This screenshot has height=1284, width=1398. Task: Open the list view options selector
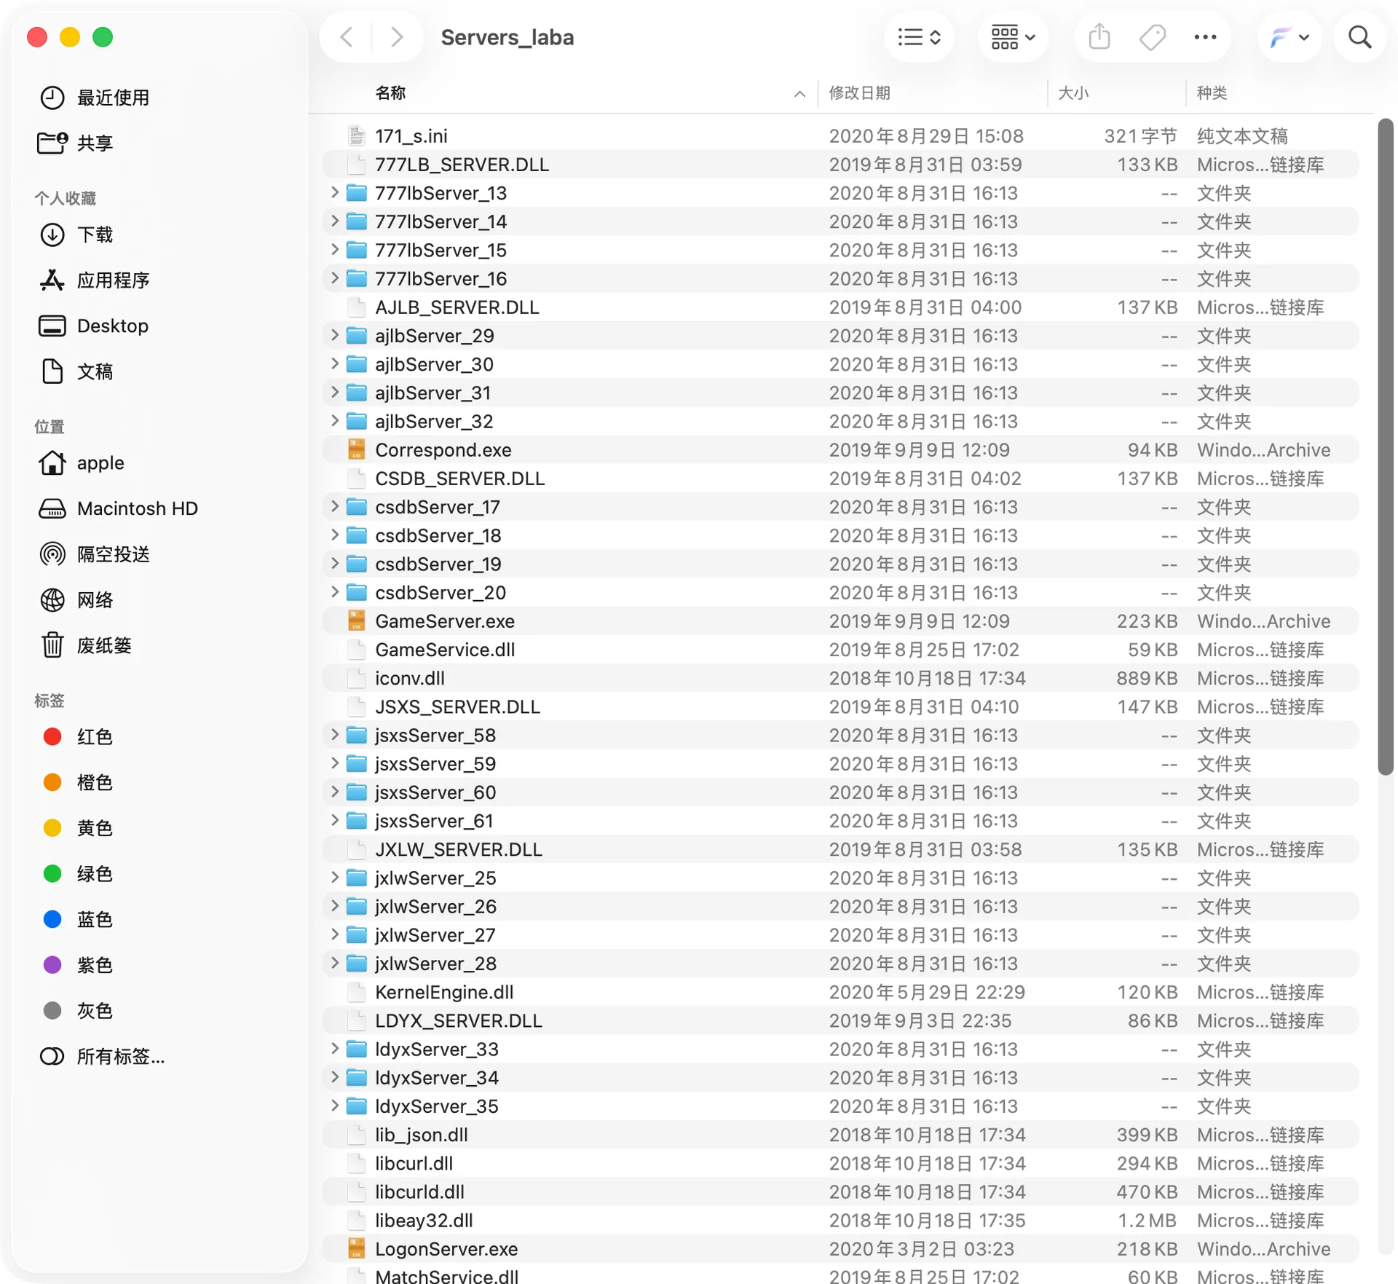point(920,37)
